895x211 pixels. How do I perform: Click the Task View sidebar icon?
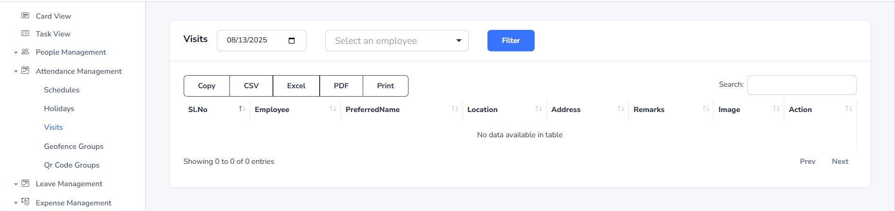25,34
